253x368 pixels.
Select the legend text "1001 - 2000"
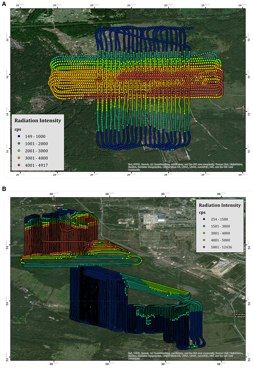36,144
